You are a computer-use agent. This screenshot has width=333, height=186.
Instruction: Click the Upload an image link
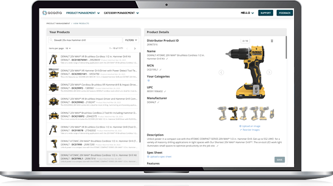250,126
